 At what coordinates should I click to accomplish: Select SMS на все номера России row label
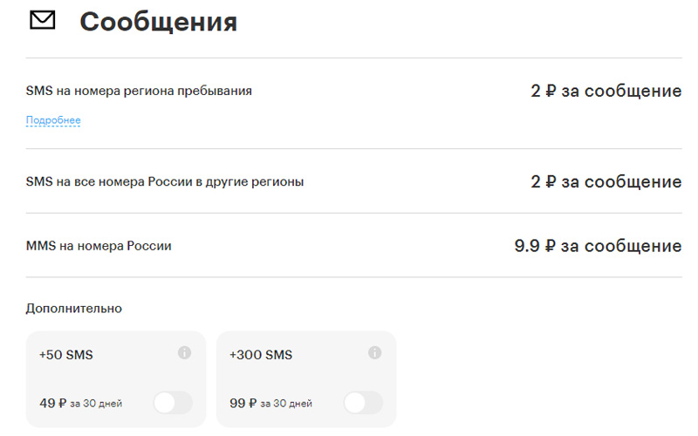pos(165,181)
